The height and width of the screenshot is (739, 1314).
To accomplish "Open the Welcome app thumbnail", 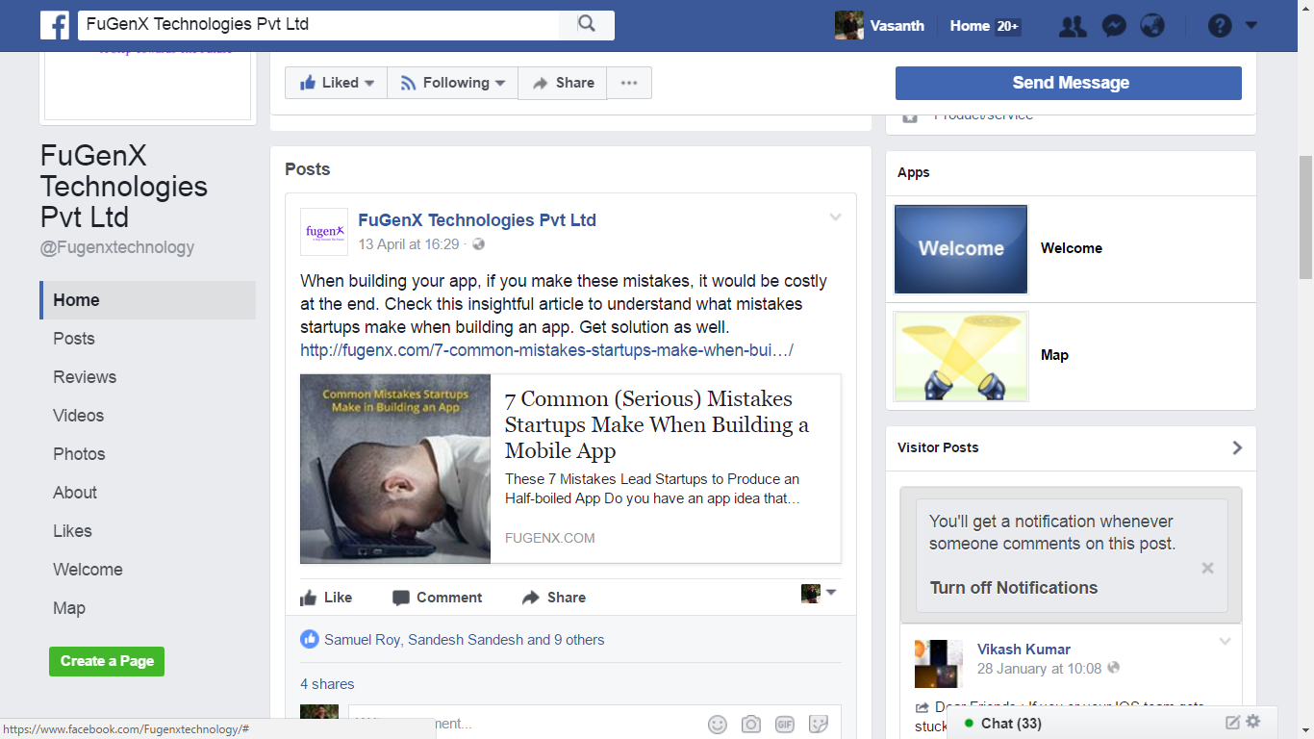I will coord(961,249).
